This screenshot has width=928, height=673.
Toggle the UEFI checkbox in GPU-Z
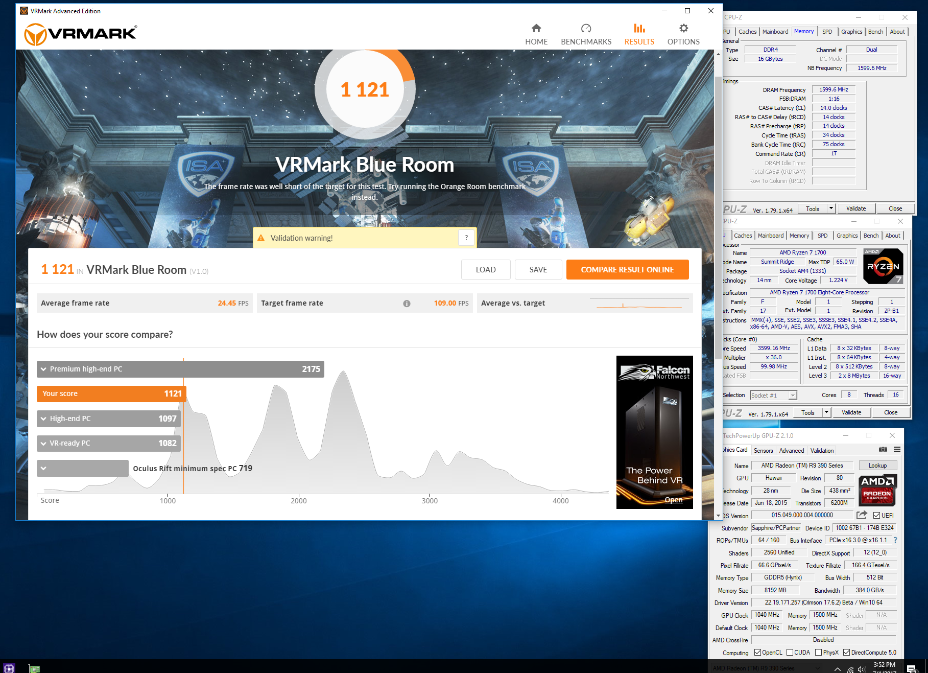pyautogui.click(x=876, y=515)
